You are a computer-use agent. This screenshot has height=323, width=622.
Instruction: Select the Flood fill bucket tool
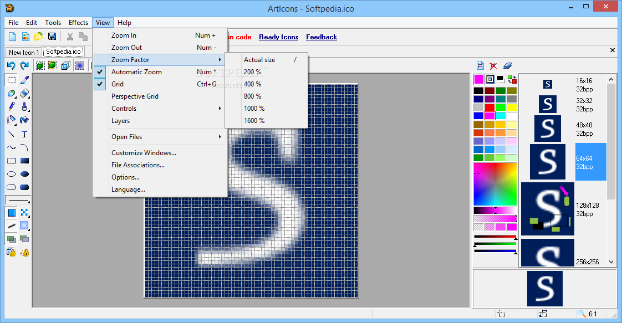pos(24,120)
